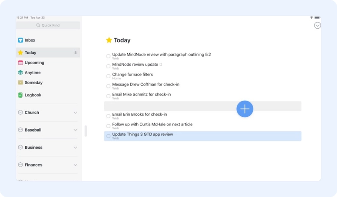Click the yellow star beside Today heading
The height and width of the screenshot is (197, 337).
pos(109,40)
